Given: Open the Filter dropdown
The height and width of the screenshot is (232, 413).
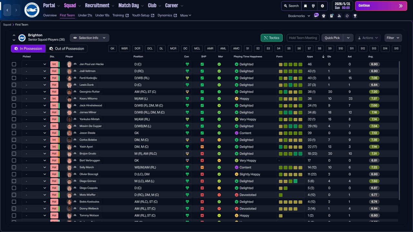Looking at the screenshot, I should (x=393, y=38).
